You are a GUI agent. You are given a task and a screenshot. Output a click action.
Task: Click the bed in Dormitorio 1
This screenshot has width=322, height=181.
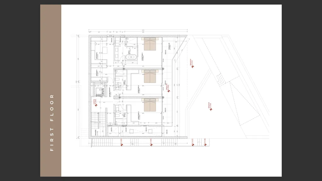[150, 44]
